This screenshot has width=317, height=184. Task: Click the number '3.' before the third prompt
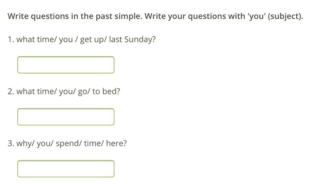[x=11, y=144]
